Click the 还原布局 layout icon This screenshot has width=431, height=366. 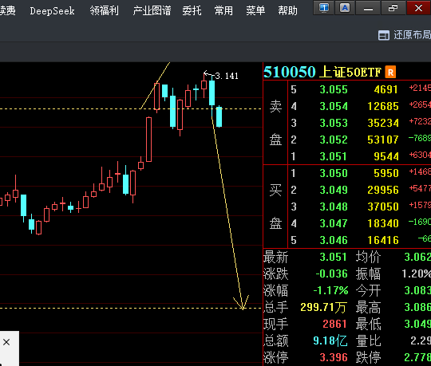(x=384, y=35)
